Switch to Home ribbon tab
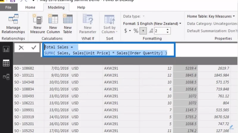The width and height of the screenshot is (238, 133). pyautogui.click(x=30, y=7)
